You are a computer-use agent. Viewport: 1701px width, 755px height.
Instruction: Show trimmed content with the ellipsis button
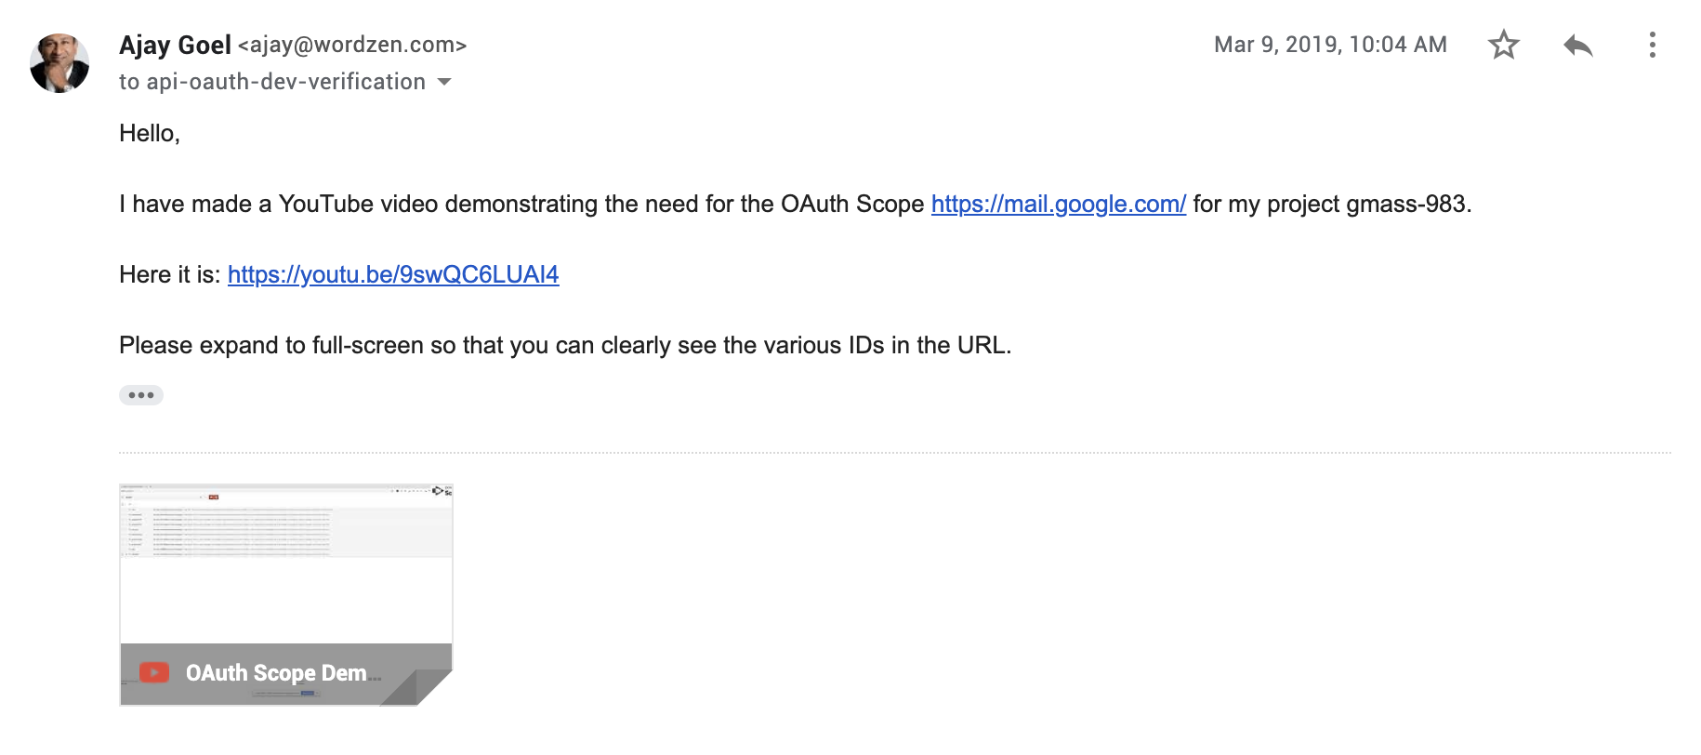tap(141, 395)
